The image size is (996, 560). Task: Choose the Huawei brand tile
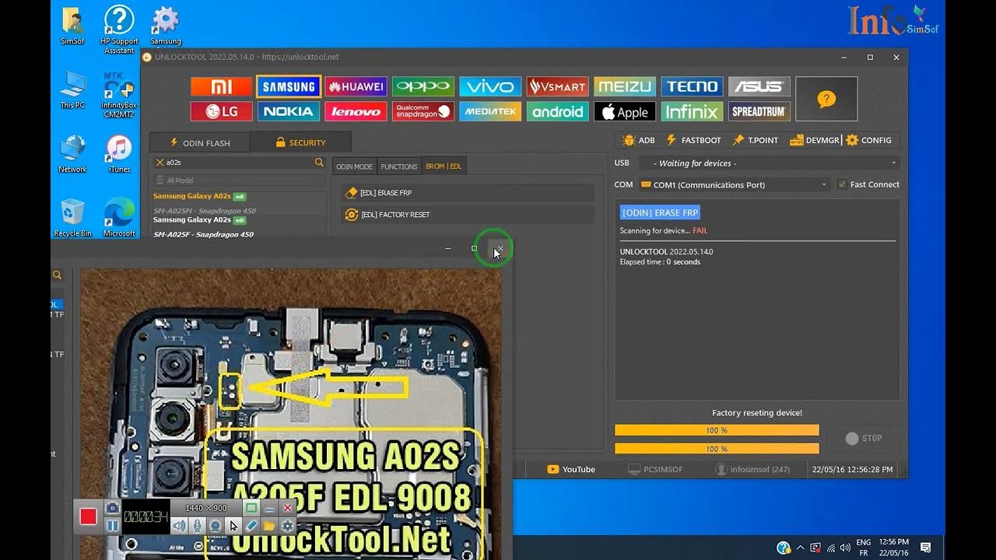click(x=356, y=86)
